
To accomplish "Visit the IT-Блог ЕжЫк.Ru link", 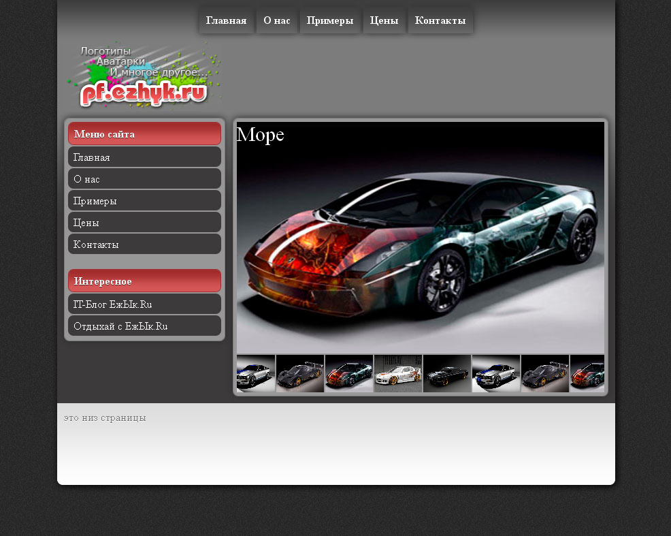I will tap(145, 304).
